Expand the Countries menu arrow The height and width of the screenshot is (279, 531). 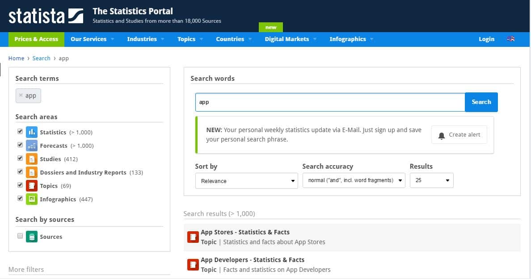pyautogui.click(x=250, y=39)
